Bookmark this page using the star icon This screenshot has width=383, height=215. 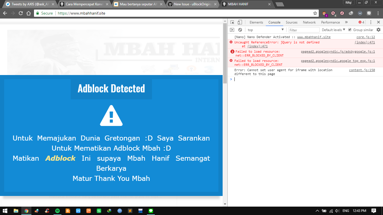pyautogui.click(x=315, y=13)
